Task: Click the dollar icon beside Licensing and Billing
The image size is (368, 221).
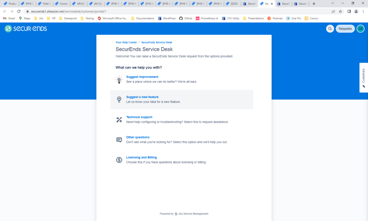Action: pyautogui.click(x=119, y=160)
